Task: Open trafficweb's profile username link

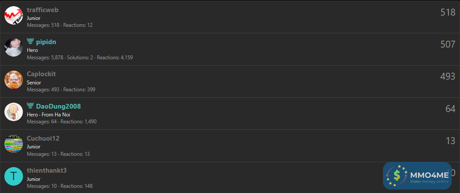Action: coord(42,10)
